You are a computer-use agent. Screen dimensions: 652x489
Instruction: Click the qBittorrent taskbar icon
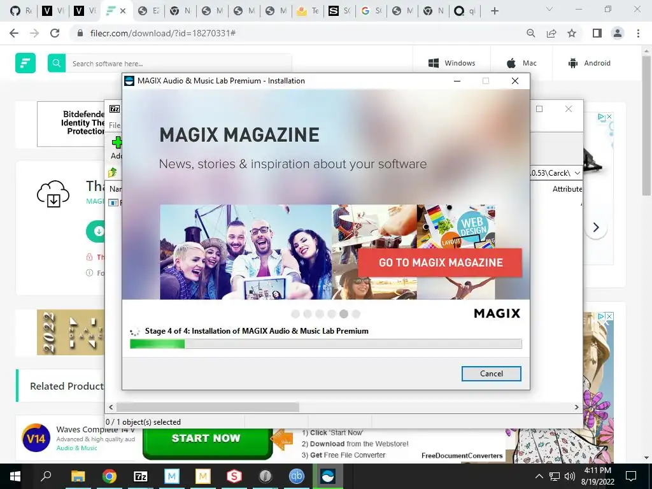click(297, 476)
